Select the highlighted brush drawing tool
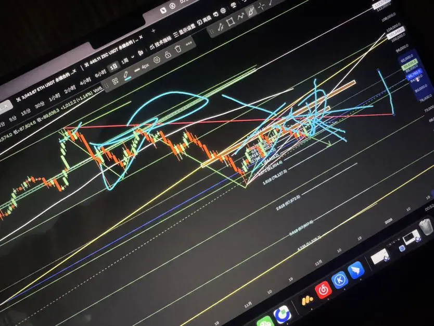This screenshot has height=326, width=434. (251, 11)
